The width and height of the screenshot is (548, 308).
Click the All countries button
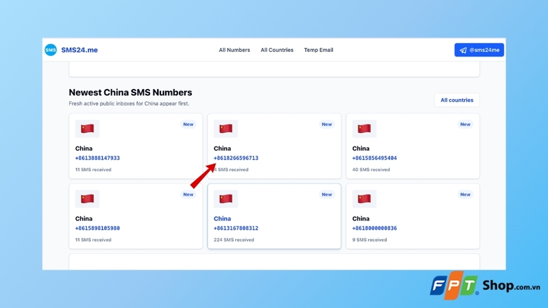pos(457,100)
